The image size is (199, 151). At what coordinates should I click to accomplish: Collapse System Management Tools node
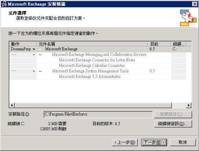coord(40,71)
